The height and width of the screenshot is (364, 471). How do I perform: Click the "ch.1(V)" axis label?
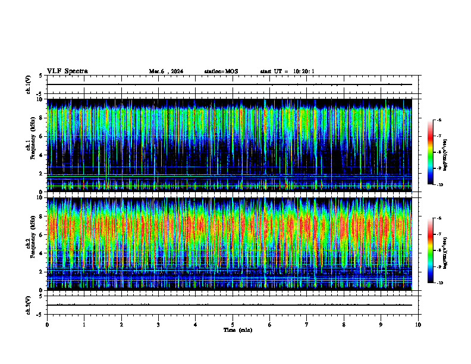point(29,84)
